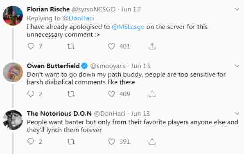The width and height of the screenshot is (244, 154).
Task: Open Owen Butterfield's profile name
Action: (x=53, y=66)
